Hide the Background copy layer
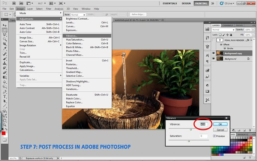The height and width of the screenshot is (161, 257). (x=213, y=53)
